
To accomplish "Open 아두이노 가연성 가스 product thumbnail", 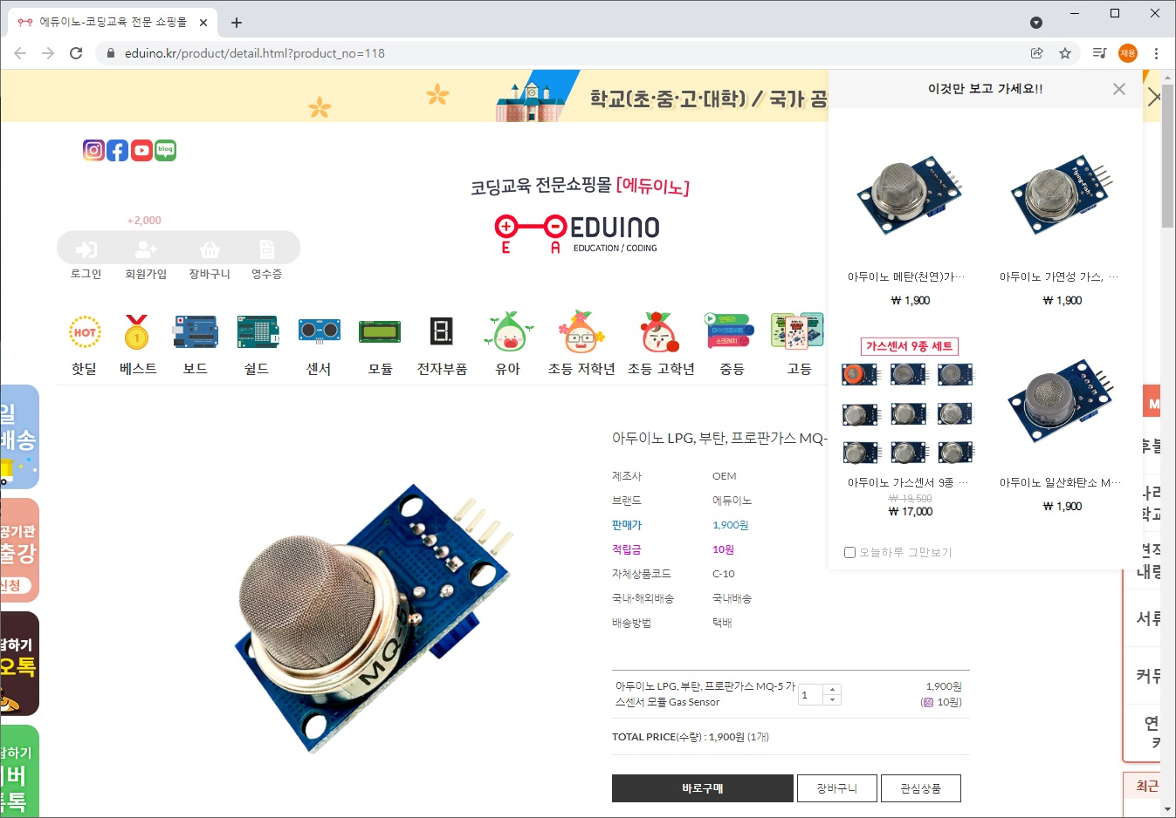I will pyautogui.click(x=1060, y=196).
